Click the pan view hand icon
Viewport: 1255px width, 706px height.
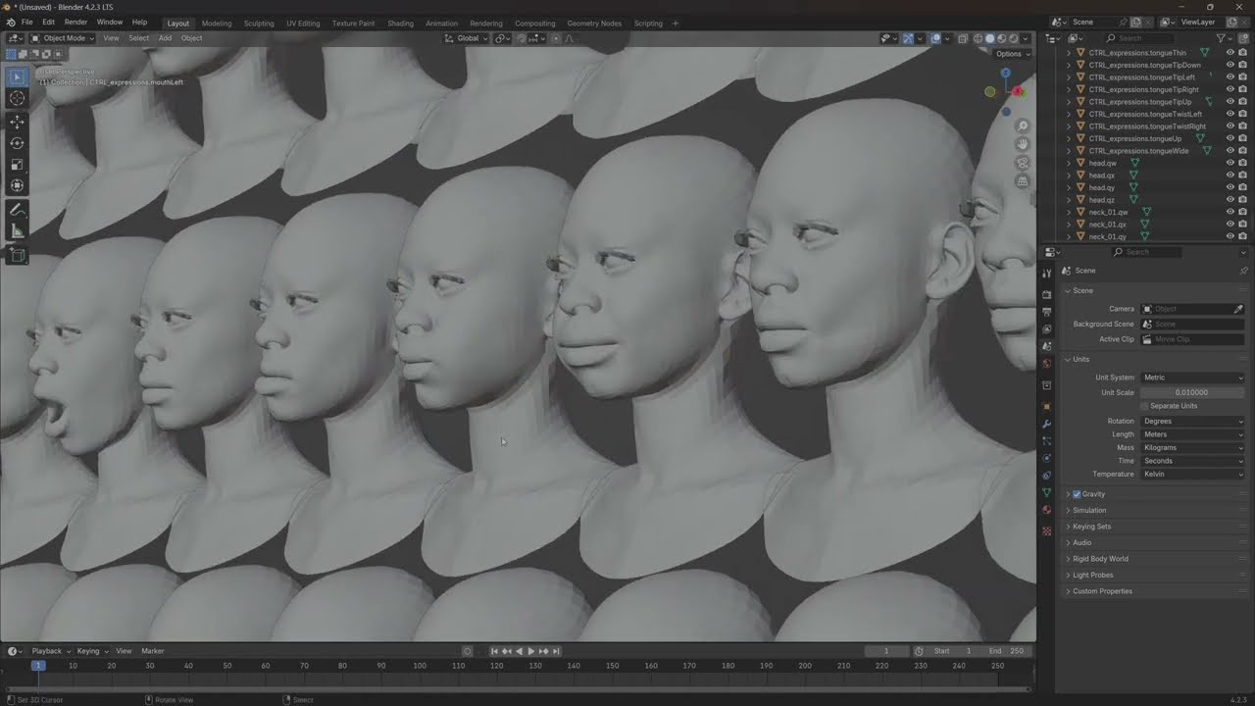[x=1023, y=144]
